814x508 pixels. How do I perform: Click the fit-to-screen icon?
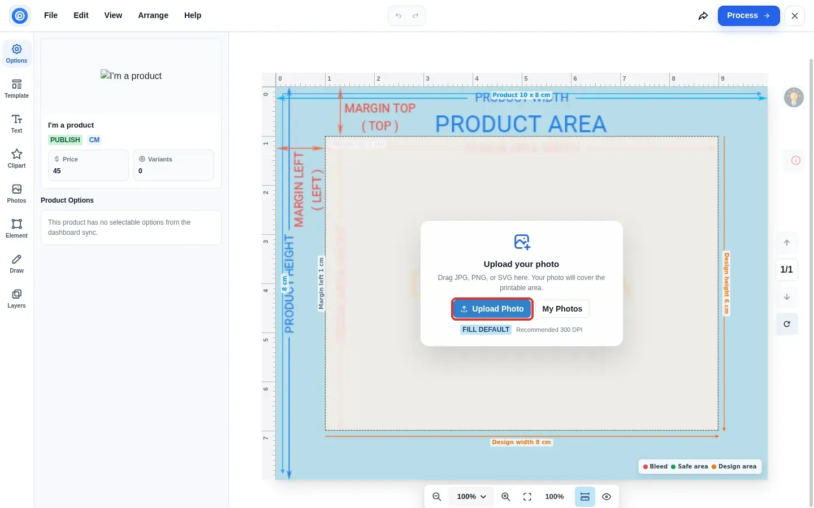527,497
